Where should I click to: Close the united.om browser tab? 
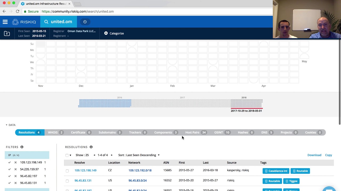70,4
